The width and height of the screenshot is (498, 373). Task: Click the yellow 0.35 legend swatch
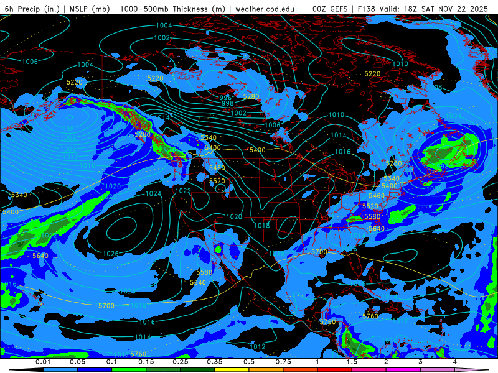[x=232, y=370]
